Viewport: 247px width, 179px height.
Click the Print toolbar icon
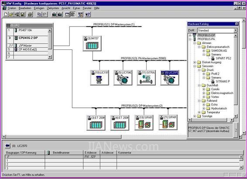tap(30, 14)
